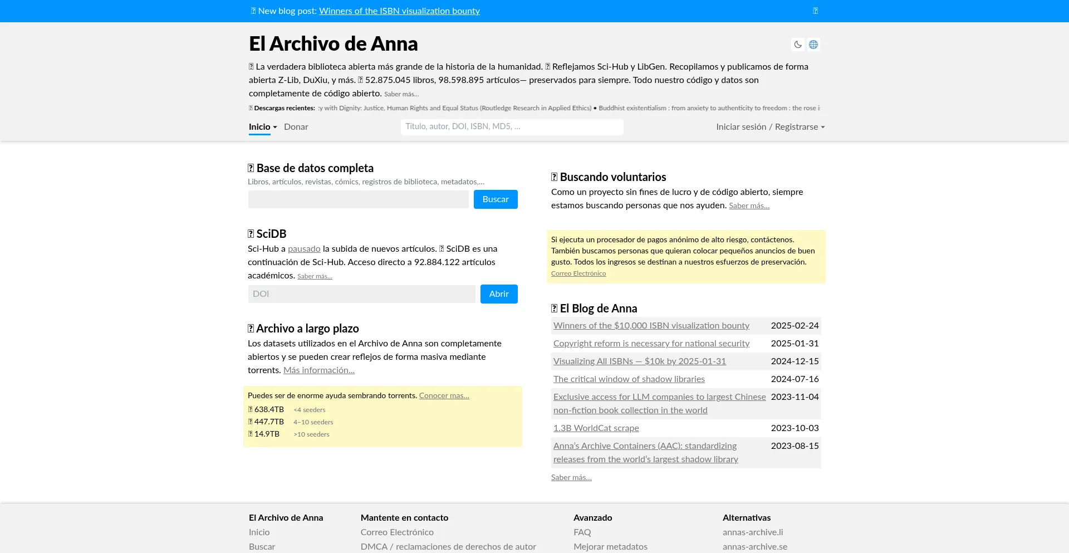Focus the full database search input
This screenshot has height=553, width=1069.
click(359, 199)
